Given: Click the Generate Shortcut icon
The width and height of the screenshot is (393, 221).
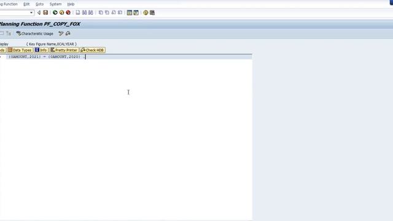Looking at the screenshot, I should (x=136, y=12).
